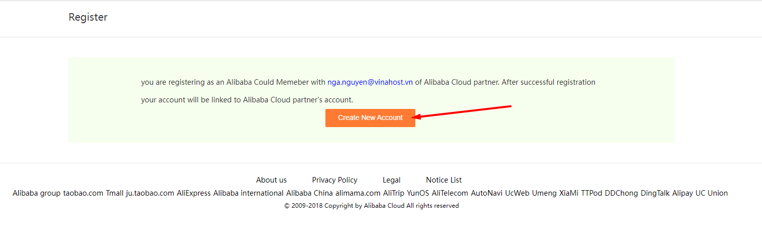
Task: Click the Create New Account button
Action: (x=370, y=118)
